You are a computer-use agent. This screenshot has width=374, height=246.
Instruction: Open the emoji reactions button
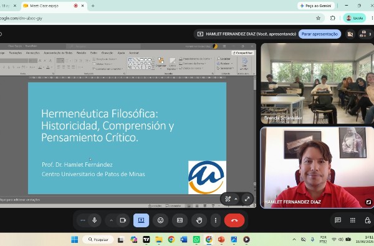point(161,220)
